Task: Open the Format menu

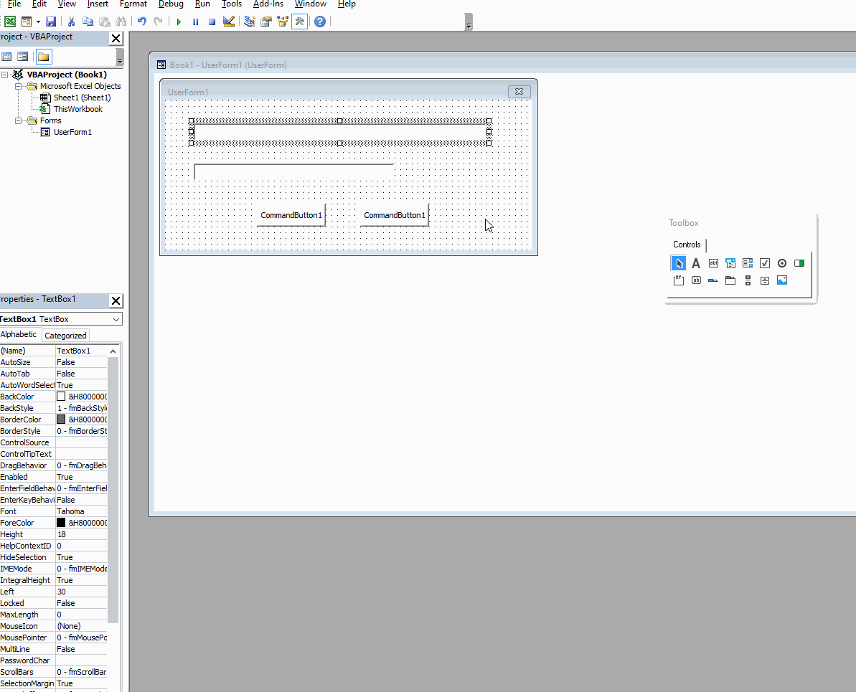Action: [x=133, y=4]
